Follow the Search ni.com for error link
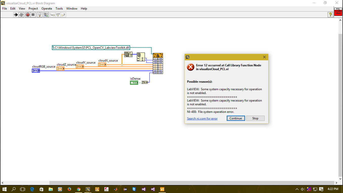 click(x=202, y=119)
